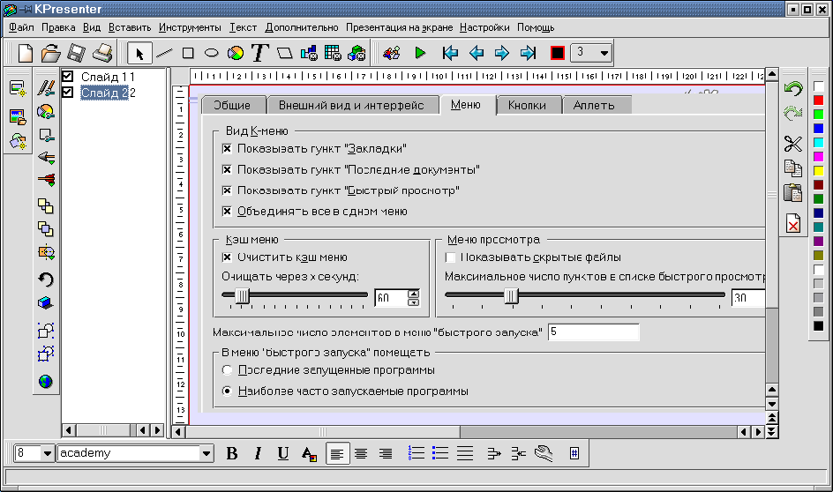The width and height of the screenshot is (833, 492).
Task: Select "Последние запущенные программы" radio button
Action: (228, 370)
